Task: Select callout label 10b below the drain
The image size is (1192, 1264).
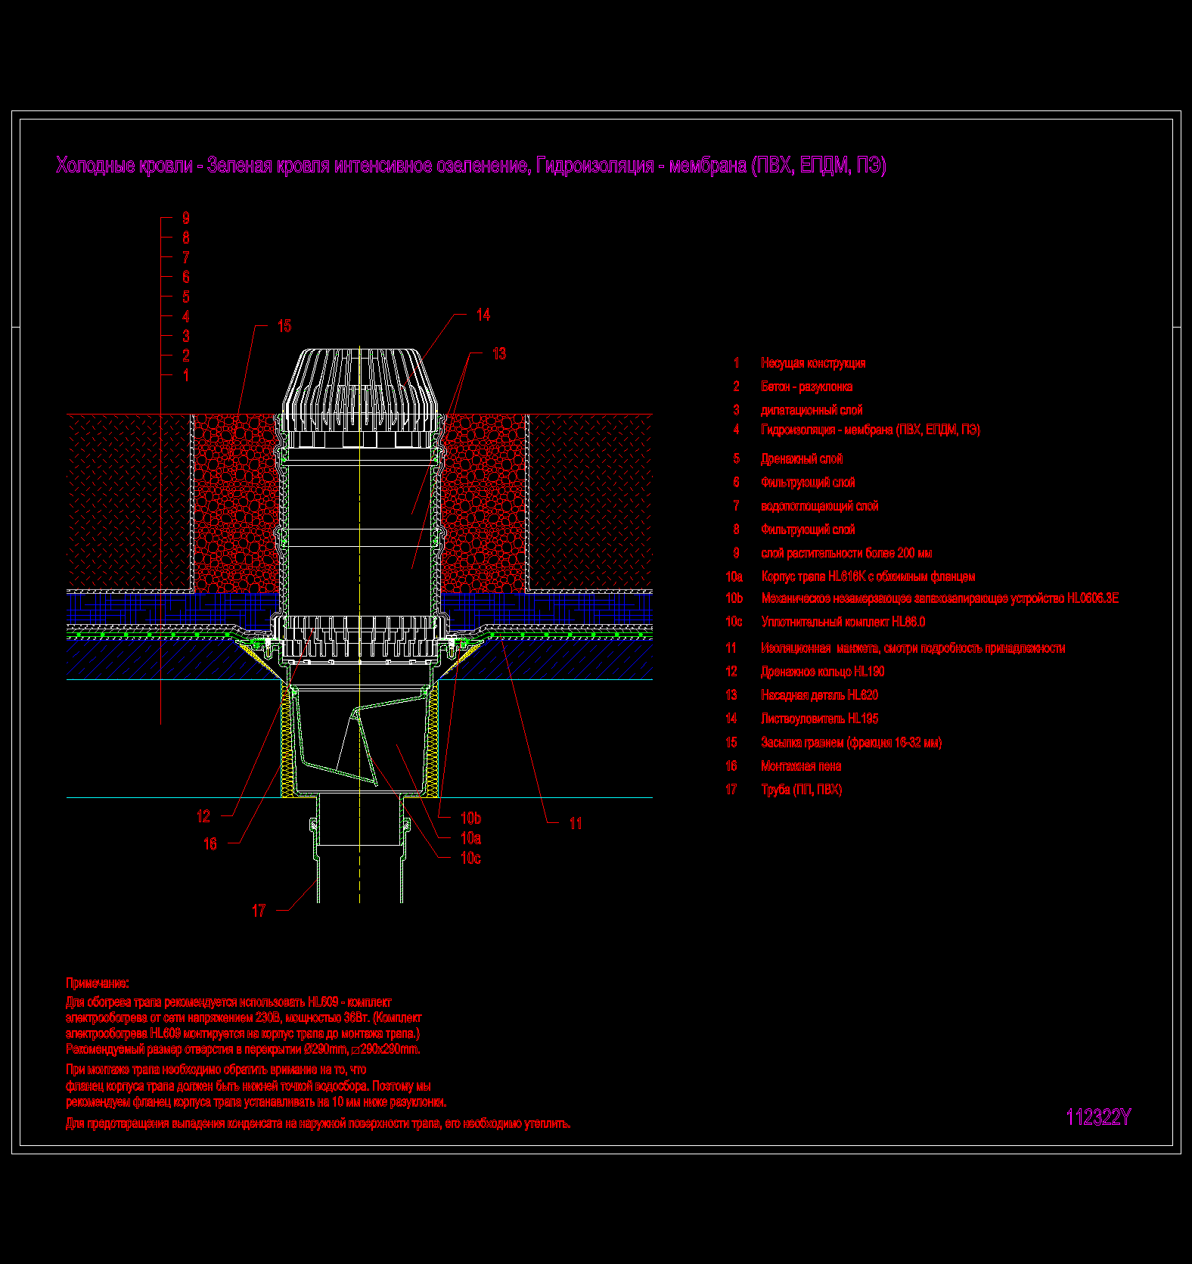Action: pyautogui.click(x=470, y=818)
